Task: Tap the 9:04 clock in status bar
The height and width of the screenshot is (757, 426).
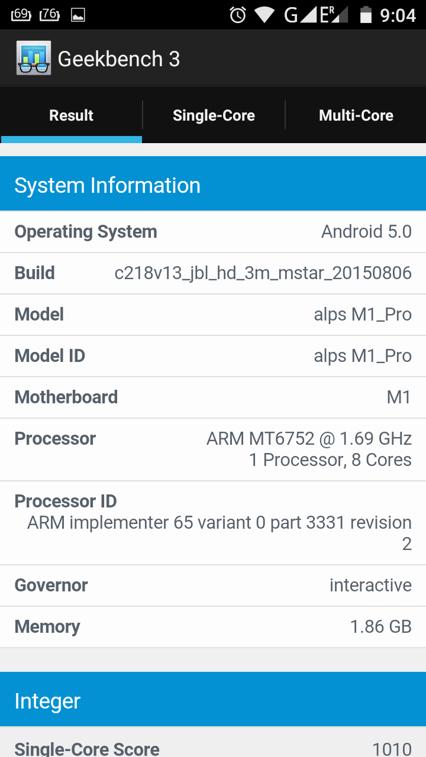Action: point(398,15)
